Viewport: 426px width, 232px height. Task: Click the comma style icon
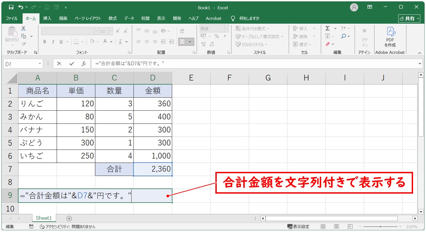tap(225, 36)
